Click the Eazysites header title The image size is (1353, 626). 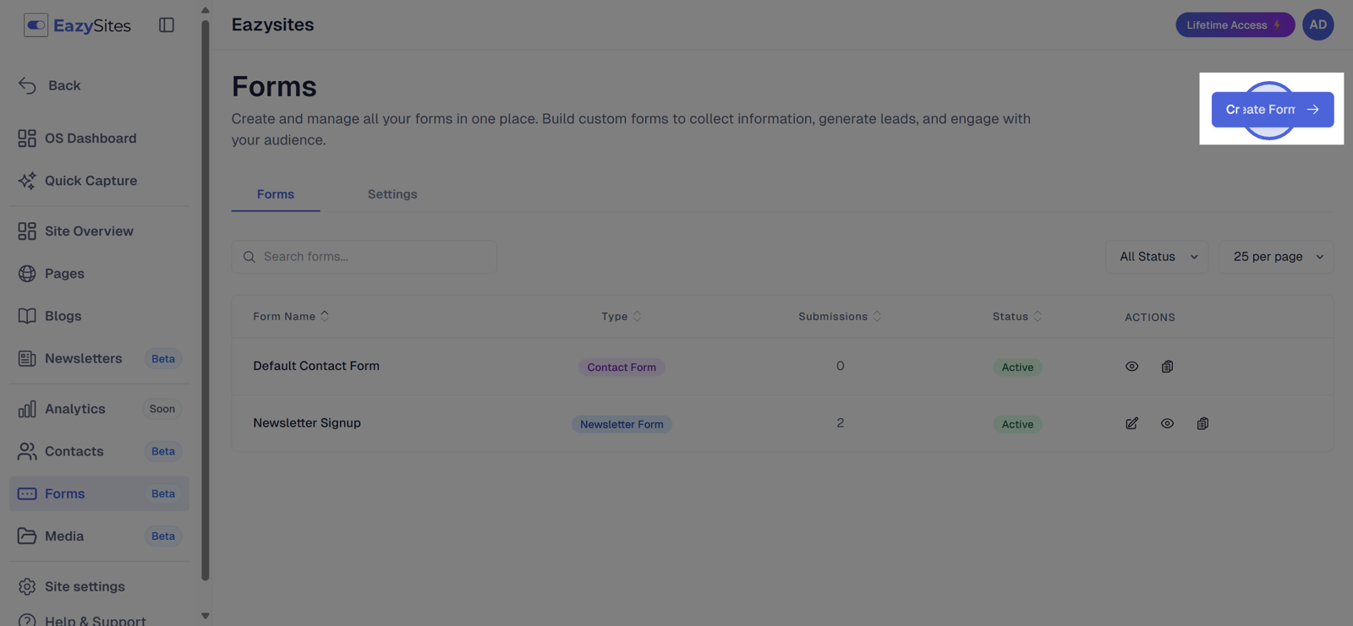272,24
